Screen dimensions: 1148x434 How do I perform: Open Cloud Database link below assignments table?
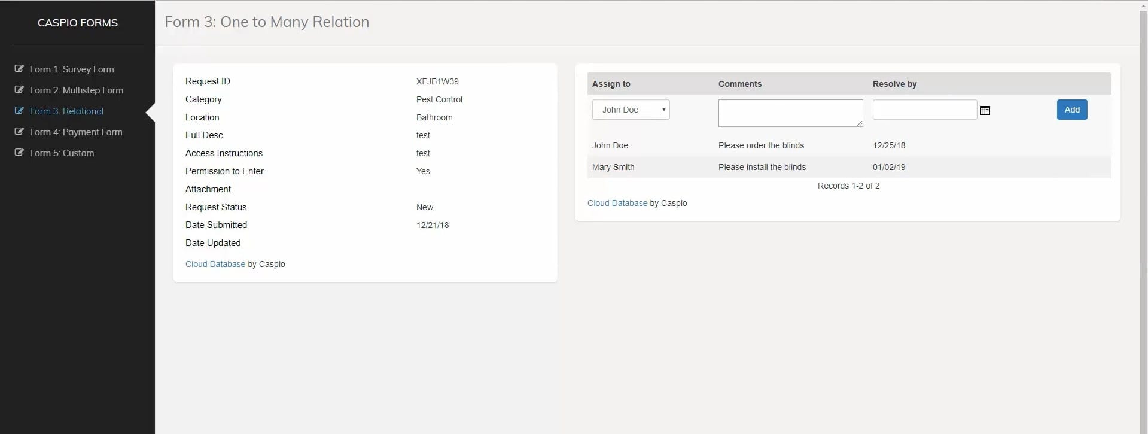[x=617, y=203]
